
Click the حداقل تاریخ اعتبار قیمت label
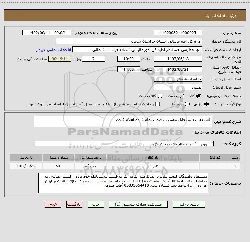coord(227,70)
